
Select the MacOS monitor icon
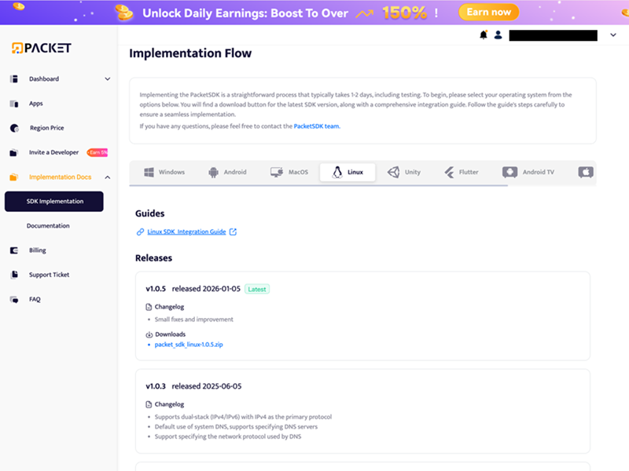[277, 172]
